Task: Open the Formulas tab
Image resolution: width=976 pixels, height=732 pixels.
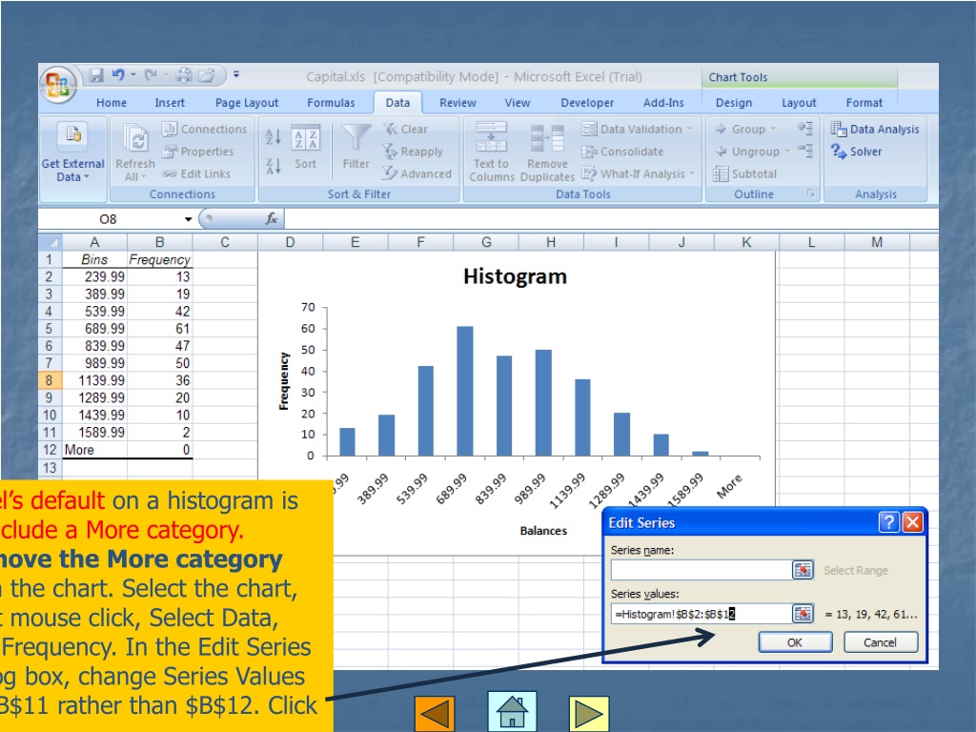Action: (331, 103)
